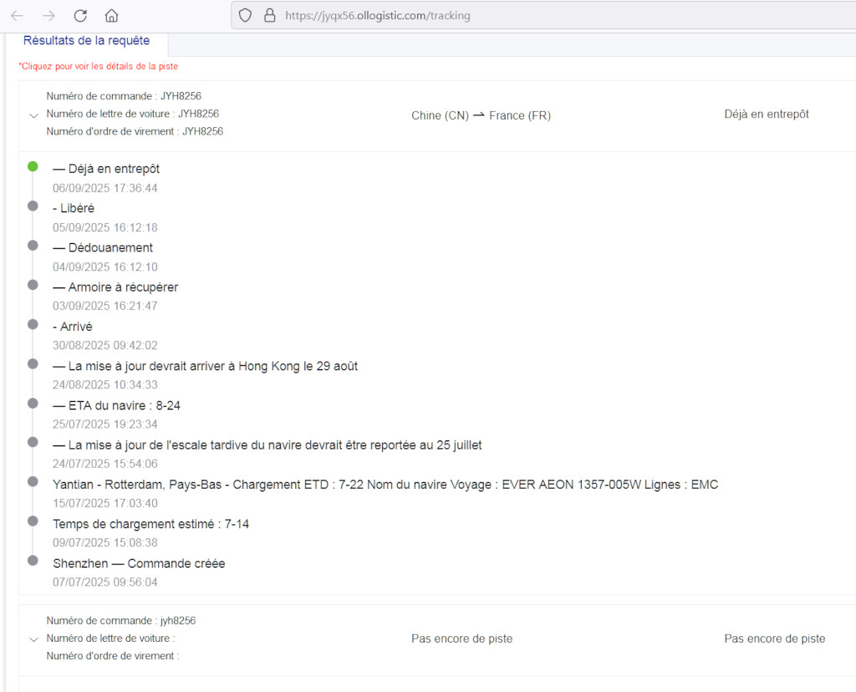The image size is (856, 692).
Task: Switch to the Résultats de la requête tab
Action: (86, 40)
